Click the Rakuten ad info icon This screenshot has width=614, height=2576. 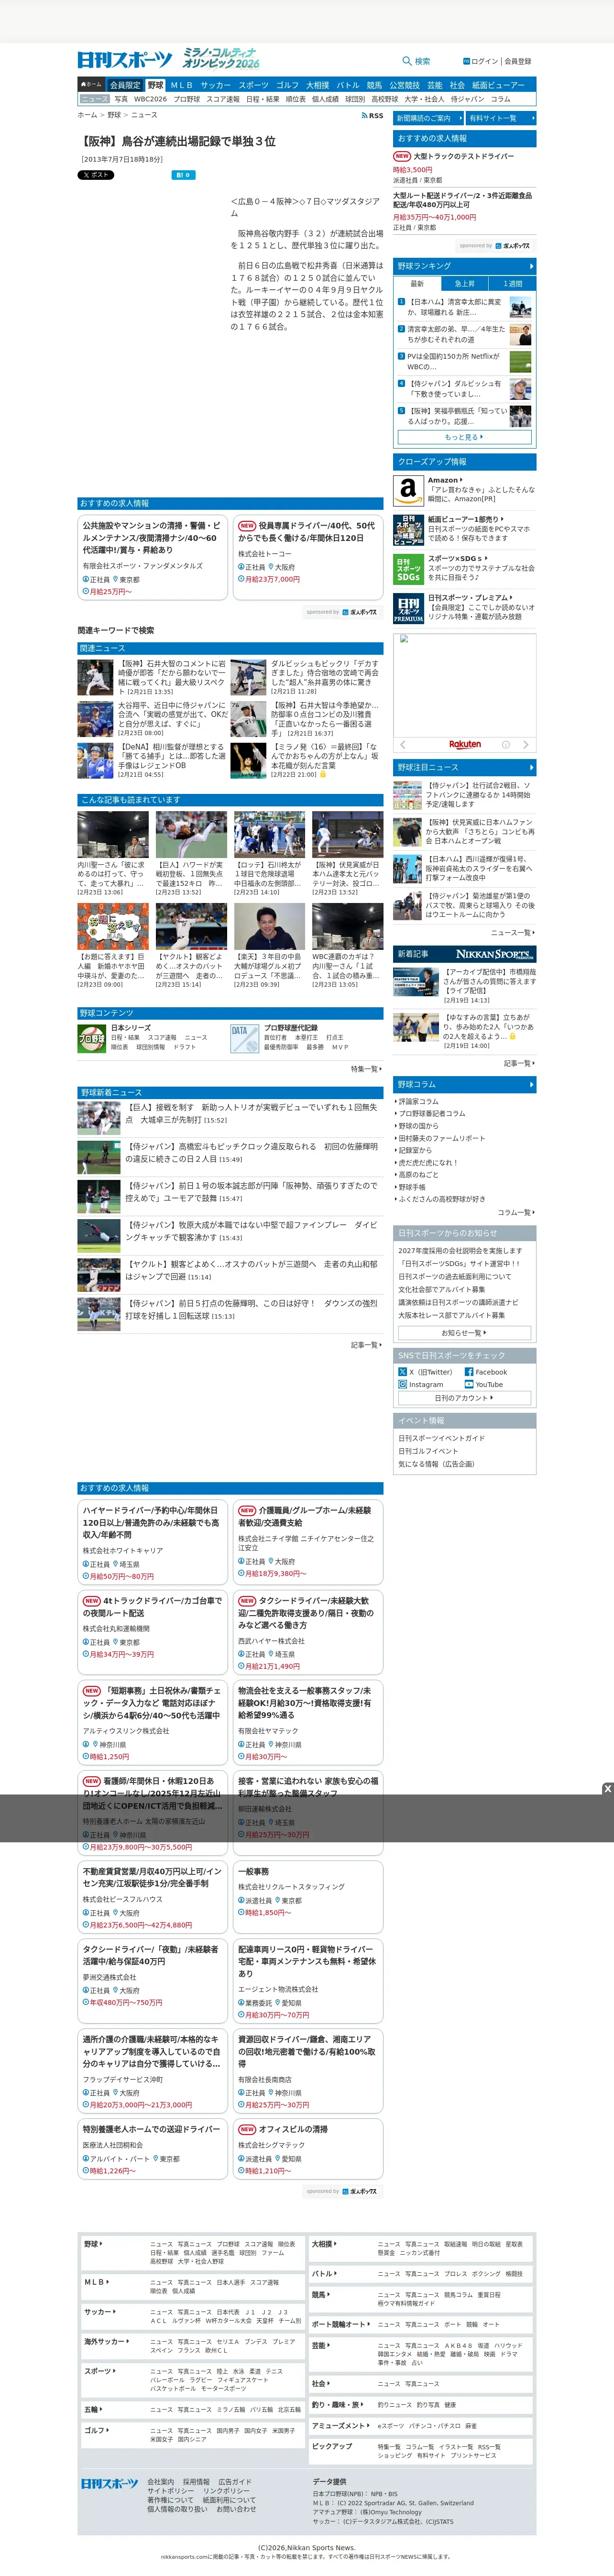pos(505,744)
